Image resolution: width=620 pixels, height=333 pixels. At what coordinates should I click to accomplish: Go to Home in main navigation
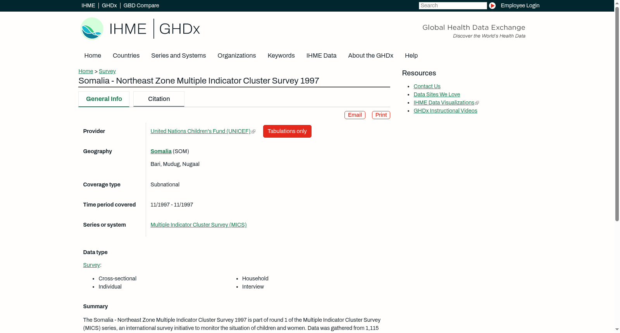tap(93, 55)
